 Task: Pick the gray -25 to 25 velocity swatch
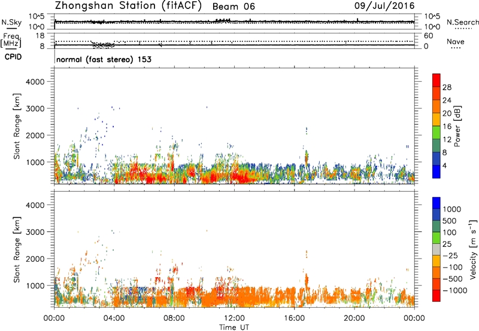pyautogui.click(x=436, y=249)
